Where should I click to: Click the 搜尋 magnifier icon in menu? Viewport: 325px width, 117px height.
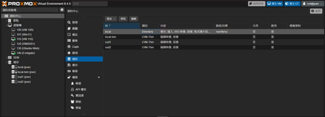coord(69,22)
